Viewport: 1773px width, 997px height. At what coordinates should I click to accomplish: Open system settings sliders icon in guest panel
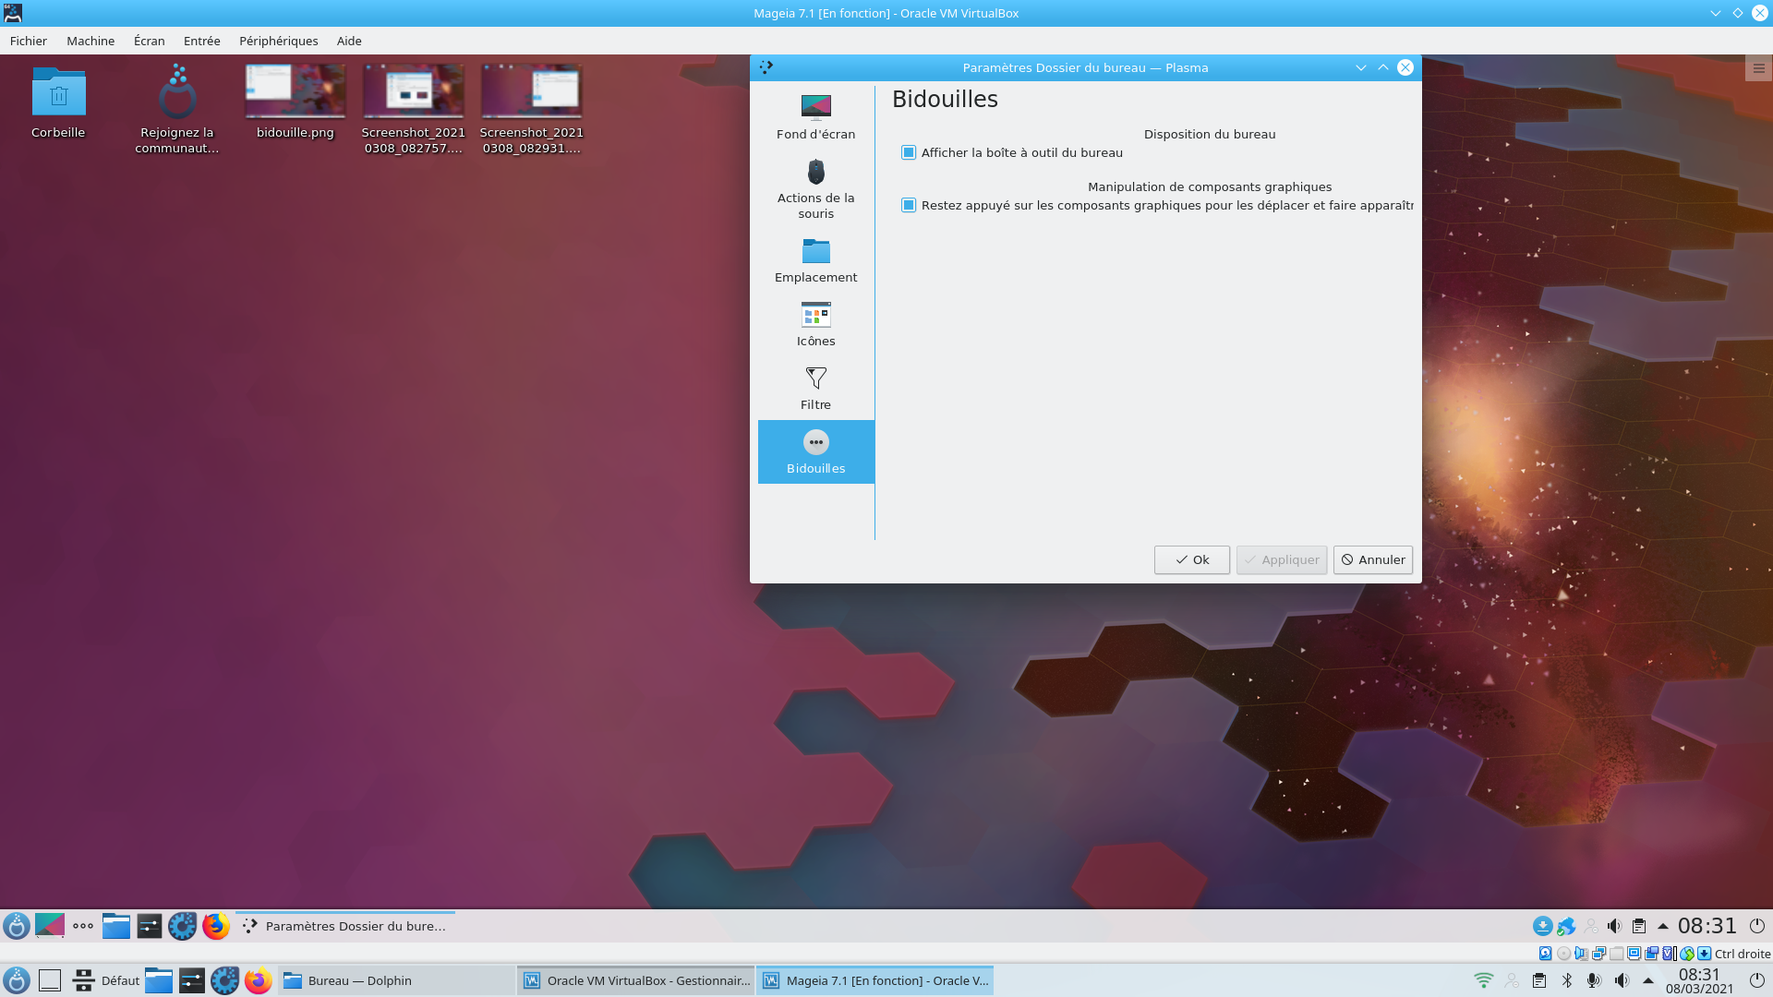tap(150, 926)
